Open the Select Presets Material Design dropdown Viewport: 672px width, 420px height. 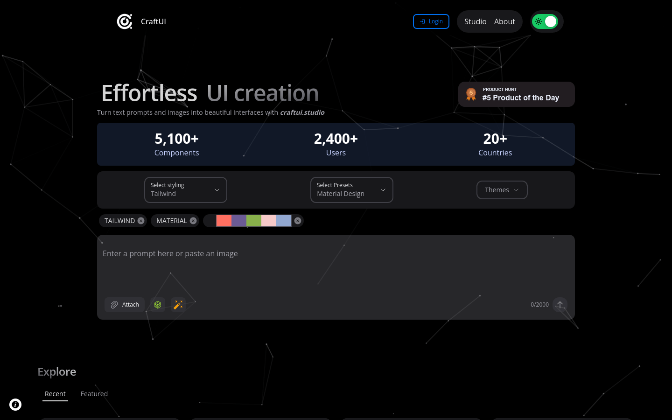[352, 190]
